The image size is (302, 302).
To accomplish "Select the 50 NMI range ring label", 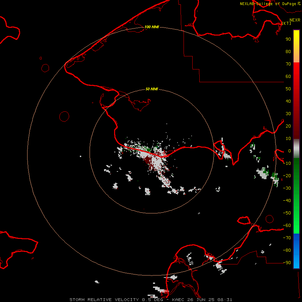I will pyautogui.click(x=152, y=89).
